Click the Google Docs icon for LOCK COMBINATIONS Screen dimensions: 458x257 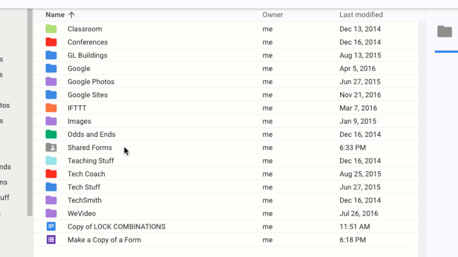[51, 227]
